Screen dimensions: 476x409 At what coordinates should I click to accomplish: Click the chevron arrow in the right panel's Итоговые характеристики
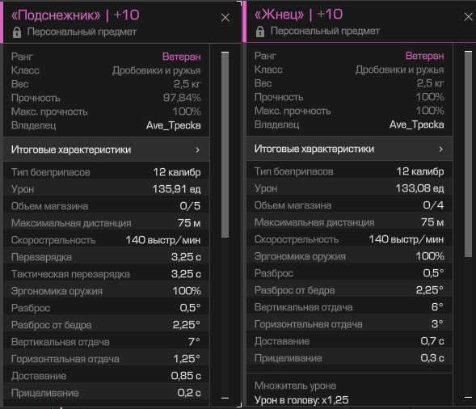(x=440, y=149)
